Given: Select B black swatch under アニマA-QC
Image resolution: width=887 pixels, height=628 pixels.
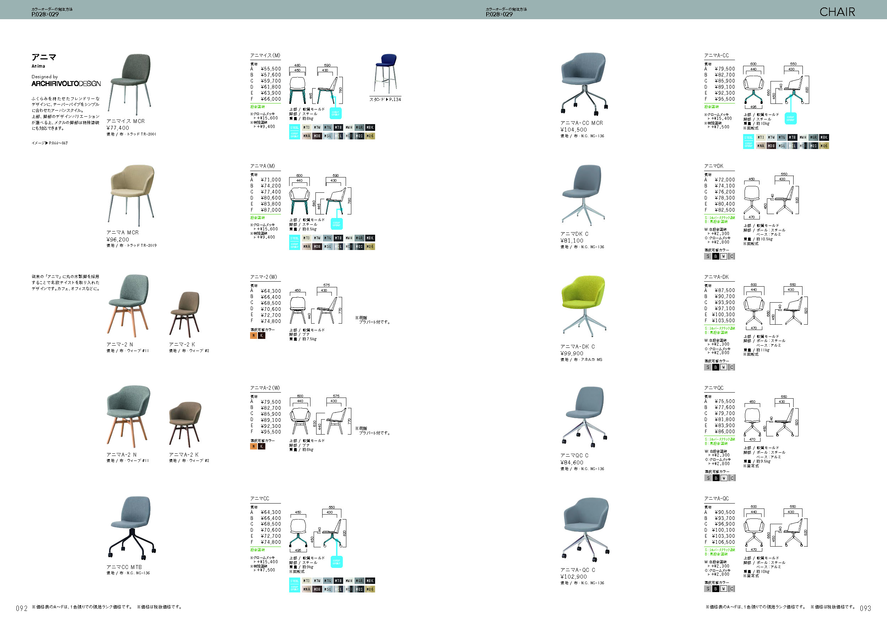Looking at the screenshot, I should click(x=716, y=589).
